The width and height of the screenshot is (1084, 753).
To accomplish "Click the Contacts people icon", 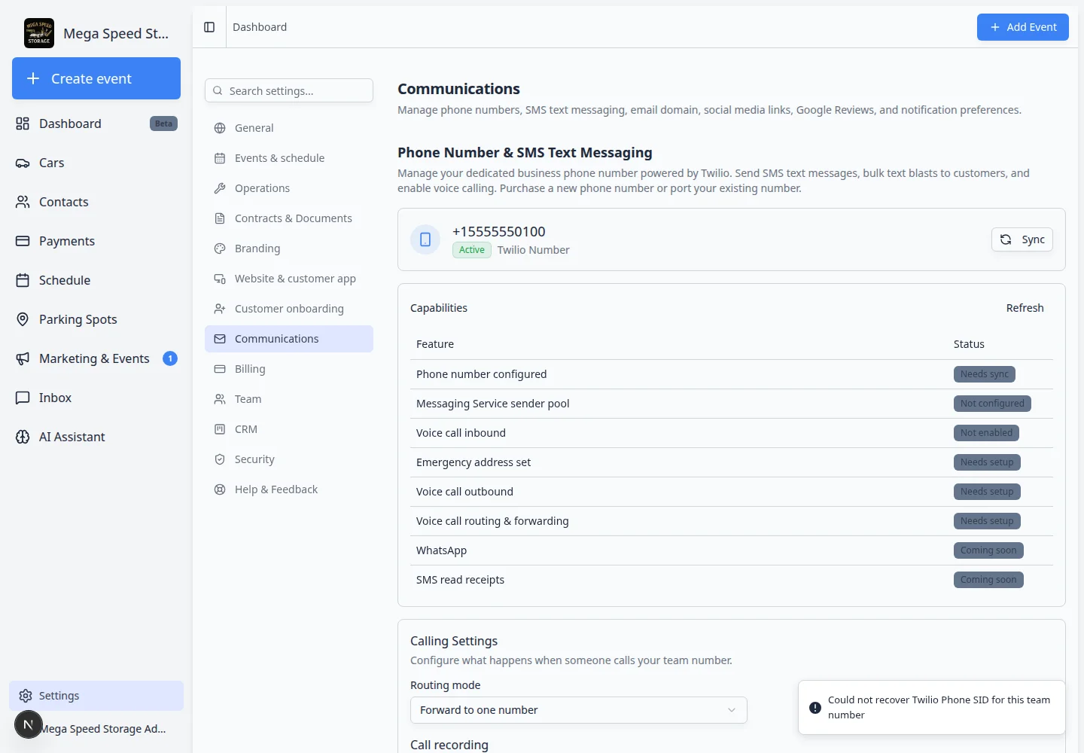I will [23, 202].
